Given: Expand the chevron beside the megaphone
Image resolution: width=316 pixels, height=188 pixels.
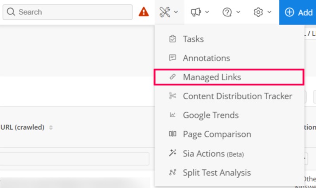Looking at the screenshot, I should [207, 12].
